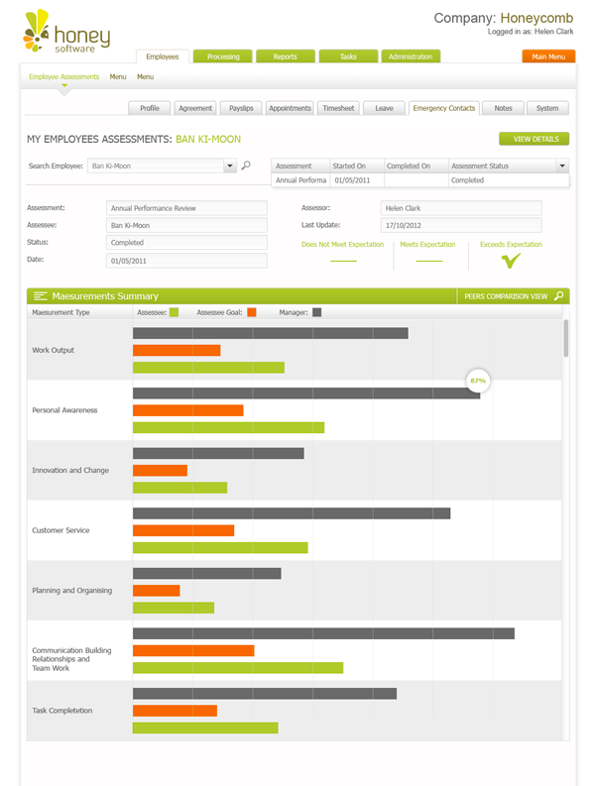Viewport: 595px width, 786px height.
Task: Click the 87% tooltip bubble
Action: (x=478, y=380)
